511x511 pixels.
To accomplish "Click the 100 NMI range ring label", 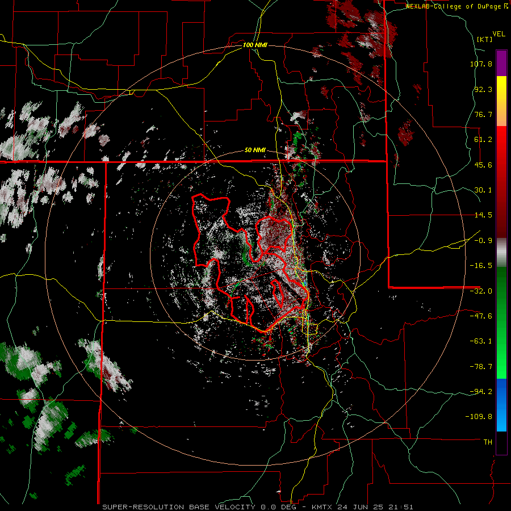I will (255, 45).
